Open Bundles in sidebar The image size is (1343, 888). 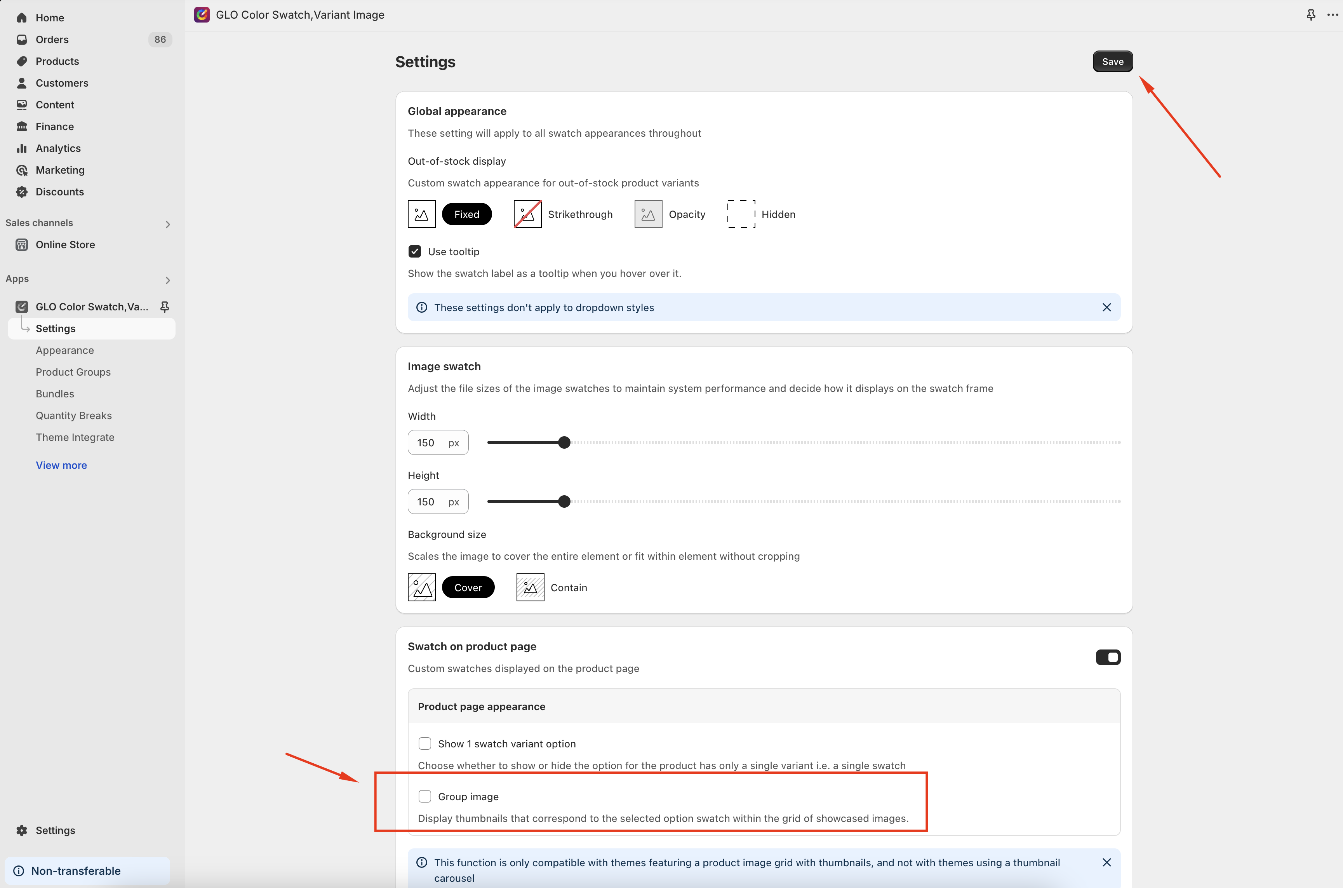(55, 394)
